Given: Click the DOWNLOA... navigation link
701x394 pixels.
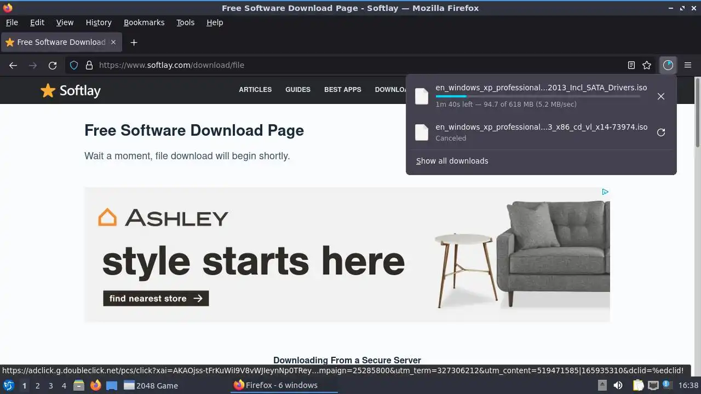Looking at the screenshot, I should point(390,90).
